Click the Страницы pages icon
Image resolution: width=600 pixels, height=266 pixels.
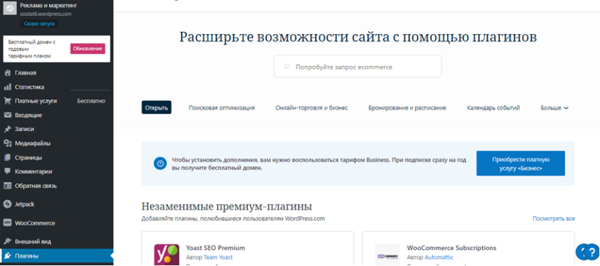(7, 158)
